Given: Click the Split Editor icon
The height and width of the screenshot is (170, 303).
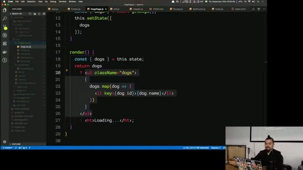Looking at the screenshot, I should (x=258, y=9).
